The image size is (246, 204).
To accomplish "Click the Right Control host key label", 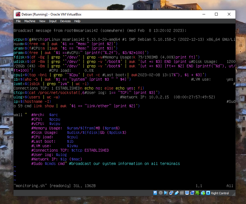I will (x=220, y=193).
